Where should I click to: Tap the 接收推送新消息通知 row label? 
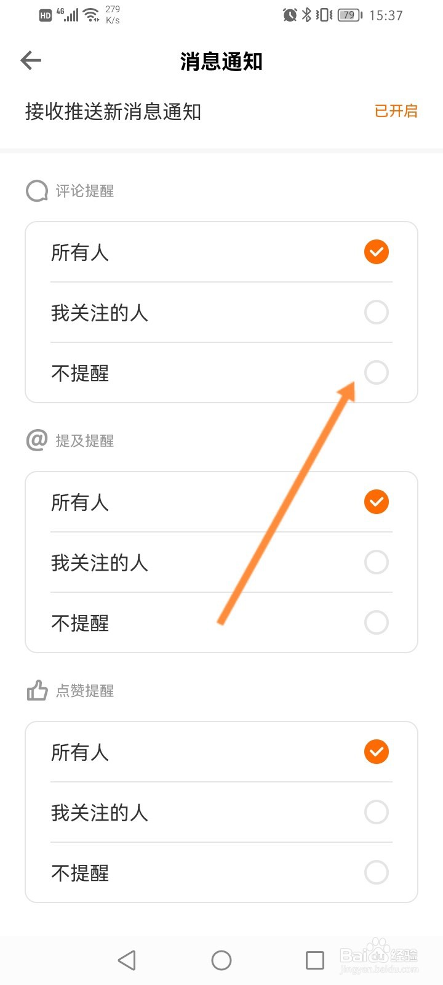[113, 111]
